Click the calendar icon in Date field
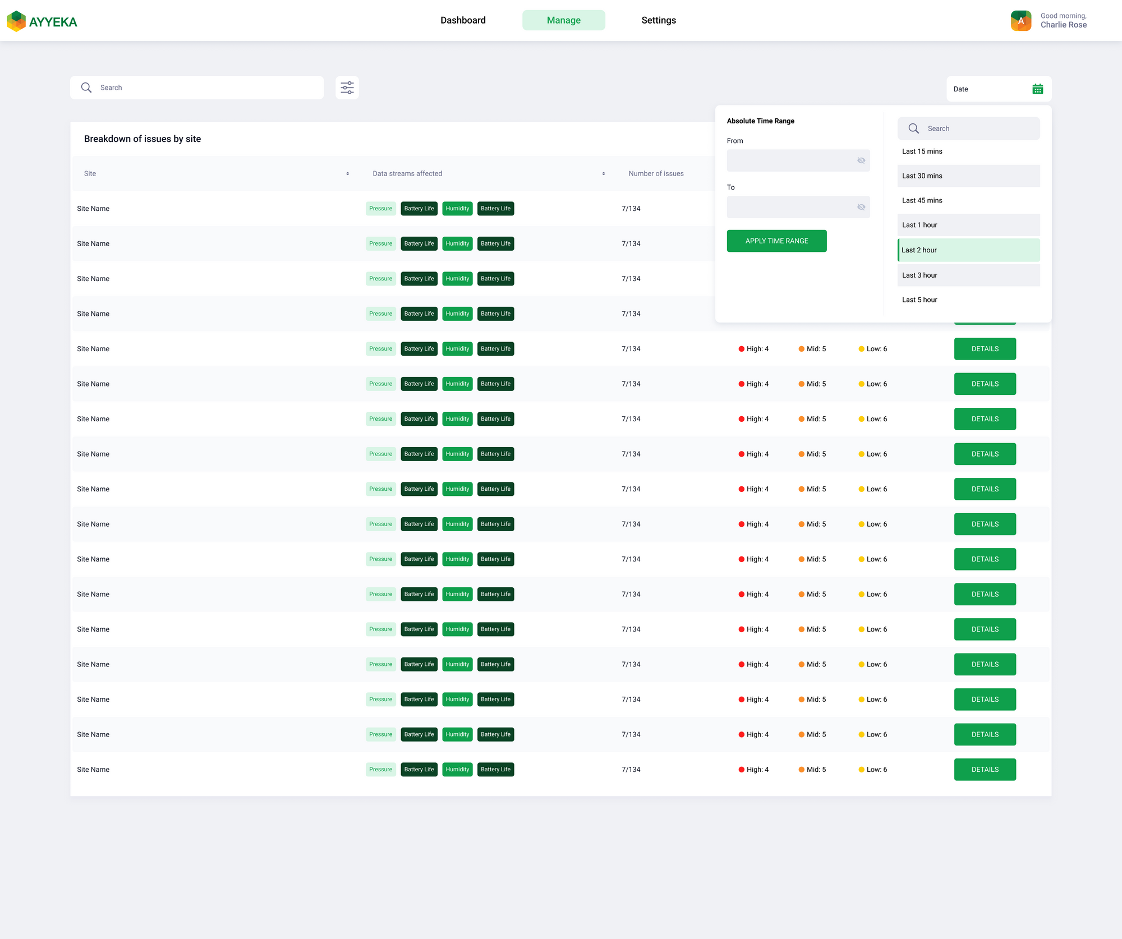Screen dimensions: 1122x939 pyautogui.click(x=1037, y=89)
